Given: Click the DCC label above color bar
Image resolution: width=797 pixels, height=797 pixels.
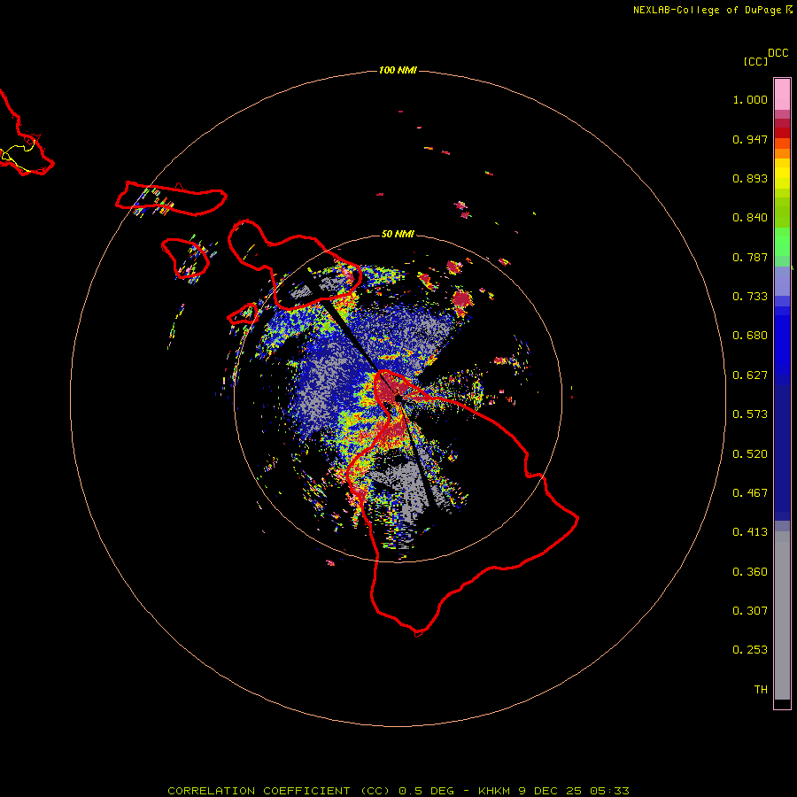Looking at the screenshot, I should [x=778, y=53].
